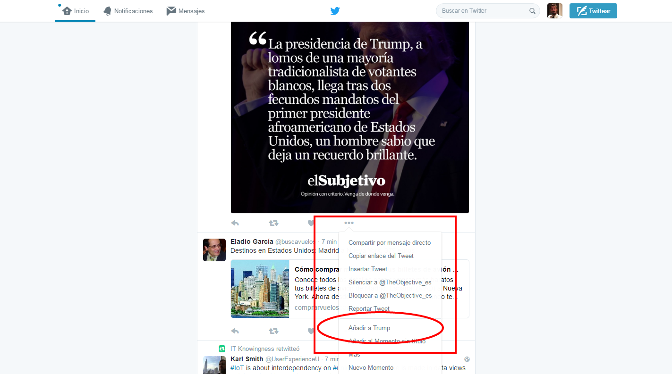
Task: Click the Karl Smith name link
Action: click(x=247, y=359)
